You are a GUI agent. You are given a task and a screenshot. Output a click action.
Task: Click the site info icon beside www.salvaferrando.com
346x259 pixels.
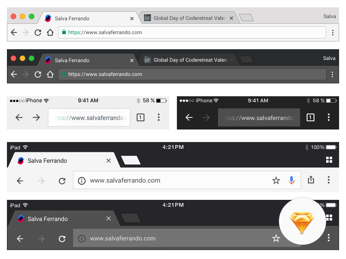[x=82, y=180]
